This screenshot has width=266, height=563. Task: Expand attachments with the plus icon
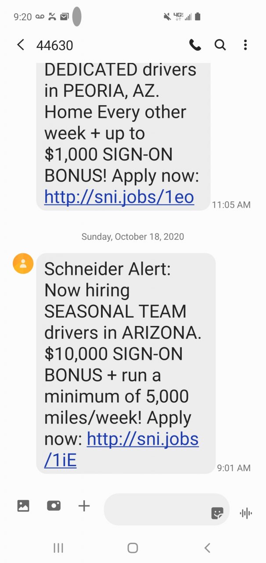point(84,506)
